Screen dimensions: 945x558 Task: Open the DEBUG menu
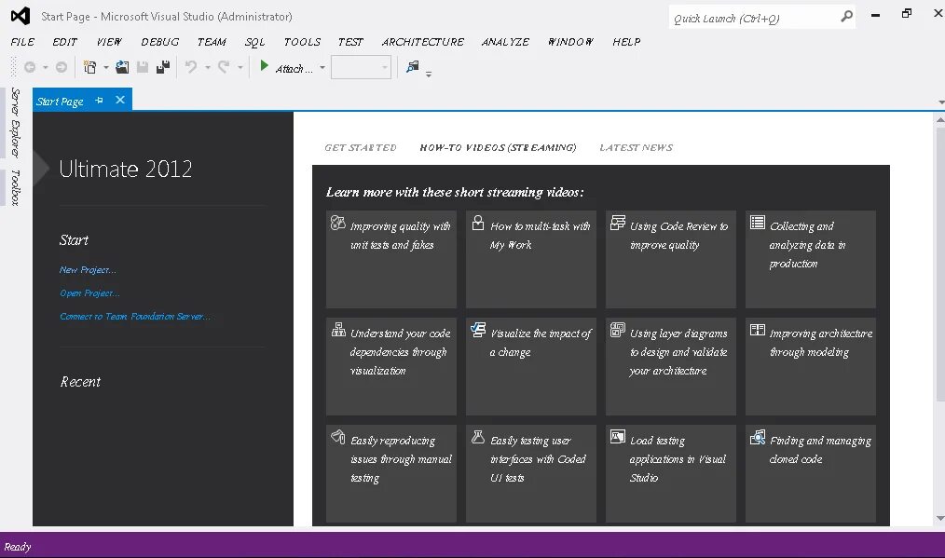tap(159, 42)
